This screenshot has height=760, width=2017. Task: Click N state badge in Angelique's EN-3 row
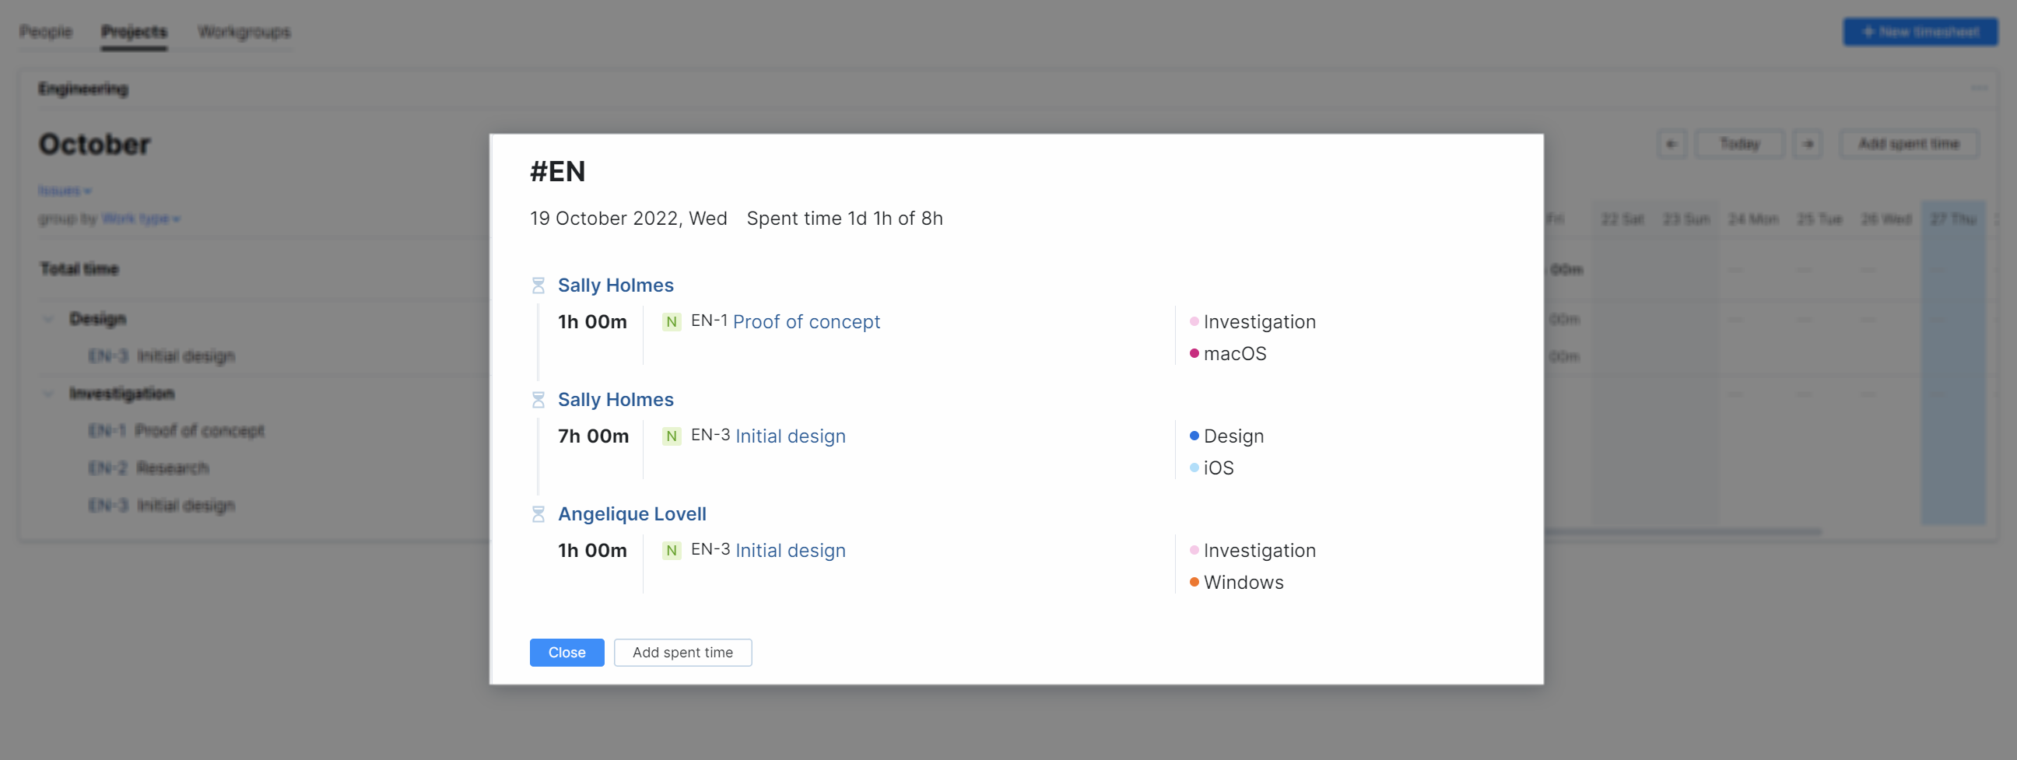671,550
